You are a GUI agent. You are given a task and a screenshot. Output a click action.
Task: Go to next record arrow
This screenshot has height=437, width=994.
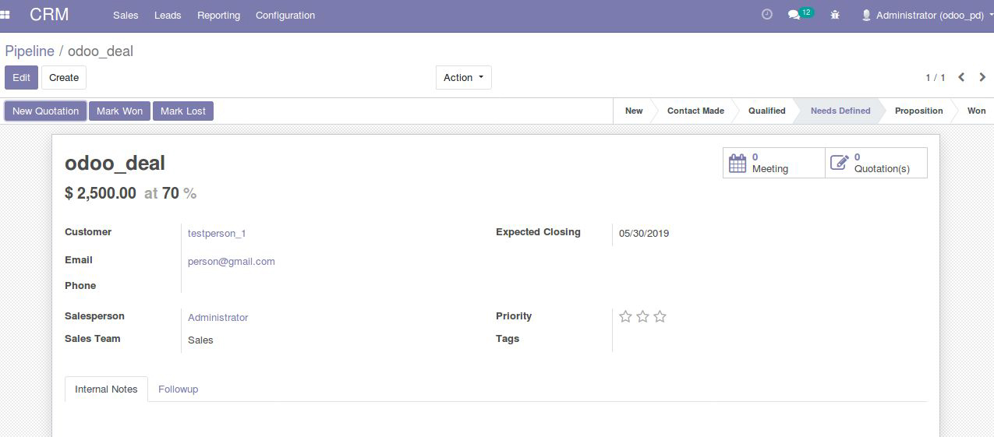point(982,77)
